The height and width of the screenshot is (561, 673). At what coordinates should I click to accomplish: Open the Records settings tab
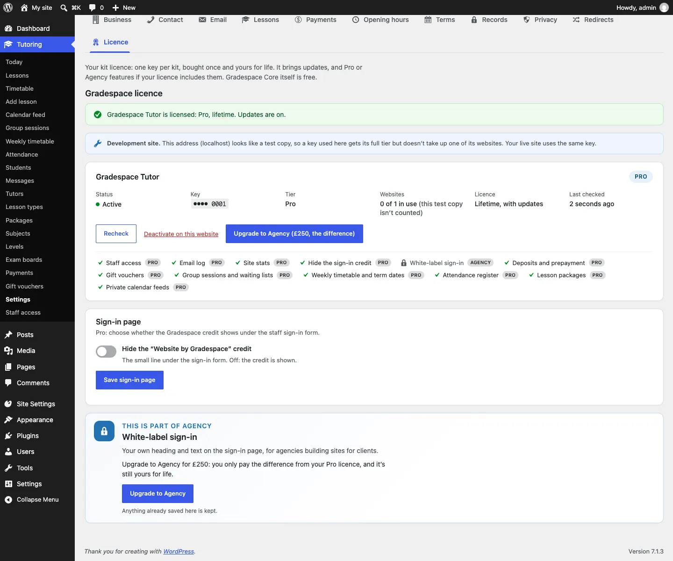(x=489, y=20)
